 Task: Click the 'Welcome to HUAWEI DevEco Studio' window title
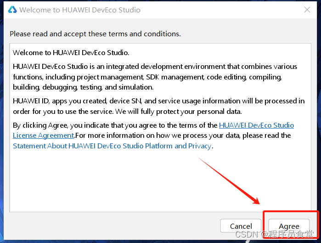click(x=80, y=10)
